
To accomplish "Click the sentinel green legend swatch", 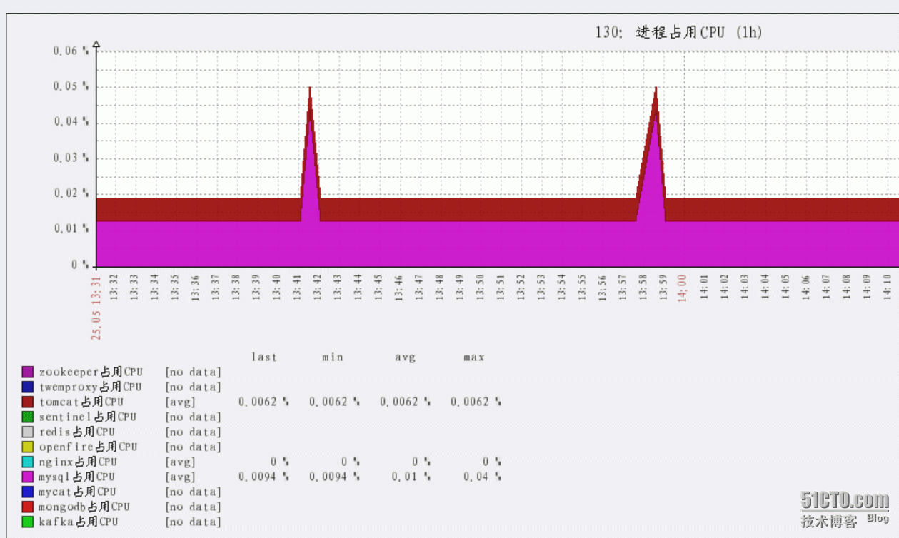I will (x=28, y=417).
